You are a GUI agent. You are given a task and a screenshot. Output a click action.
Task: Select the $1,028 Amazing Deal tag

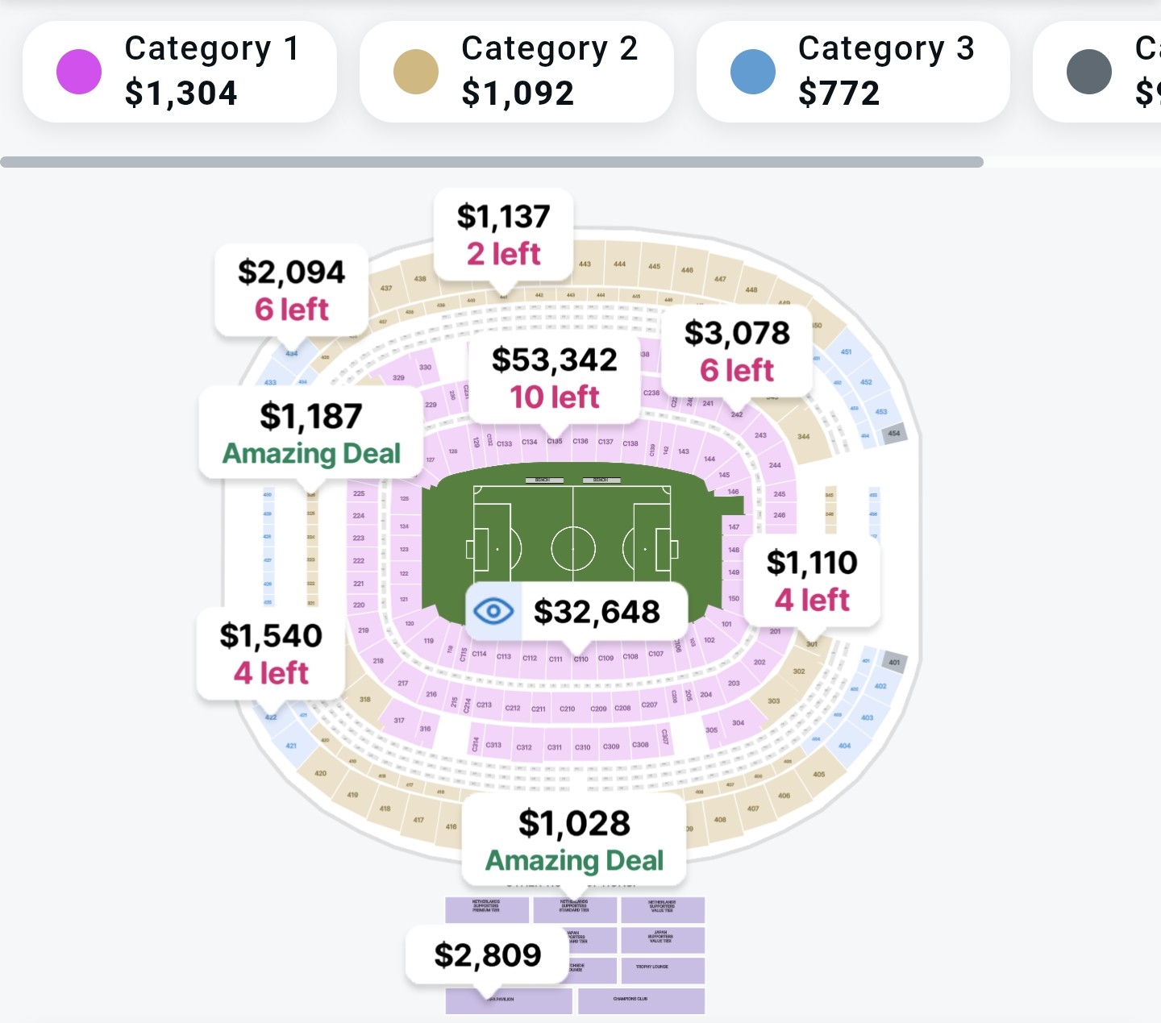[x=574, y=840]
